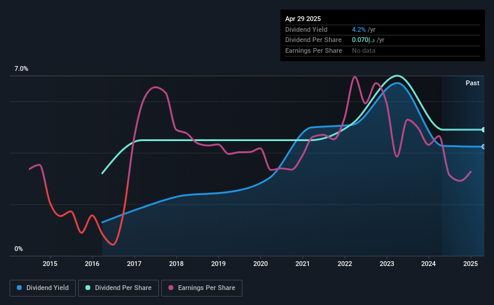The width and height of the screenshot is (494, 305).
Task: Toggle the Earnings Per Share legend button
Action: (x=202, y=288)
